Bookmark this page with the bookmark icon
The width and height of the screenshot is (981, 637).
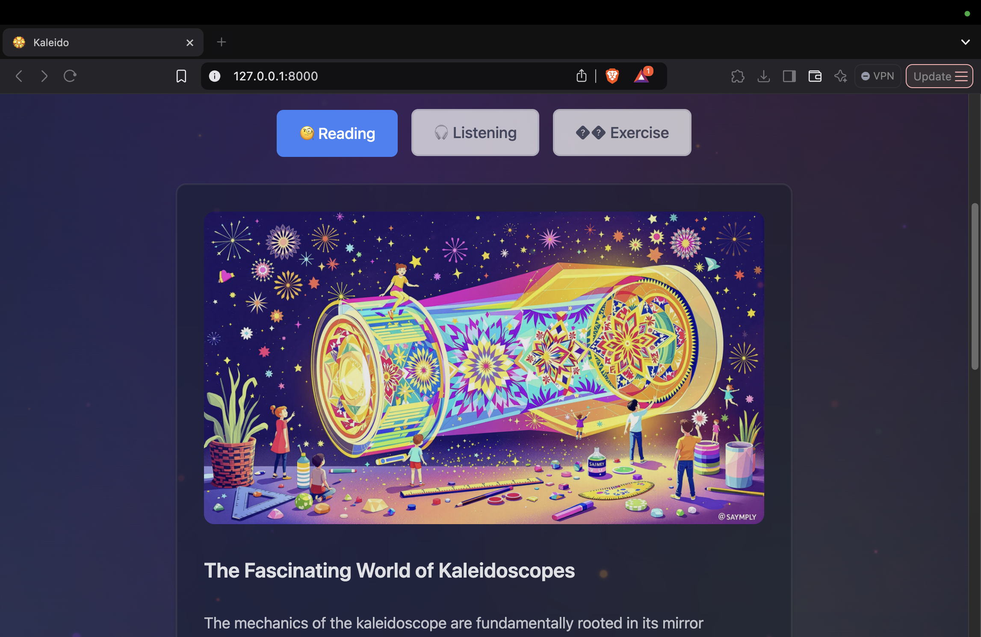pyautogui.click(x=181, y=76)
